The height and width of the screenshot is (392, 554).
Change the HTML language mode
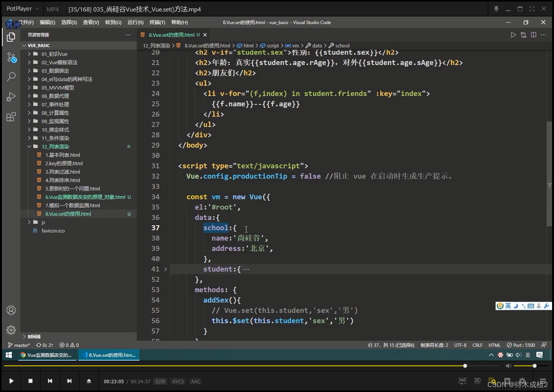(x=494, y=345)
